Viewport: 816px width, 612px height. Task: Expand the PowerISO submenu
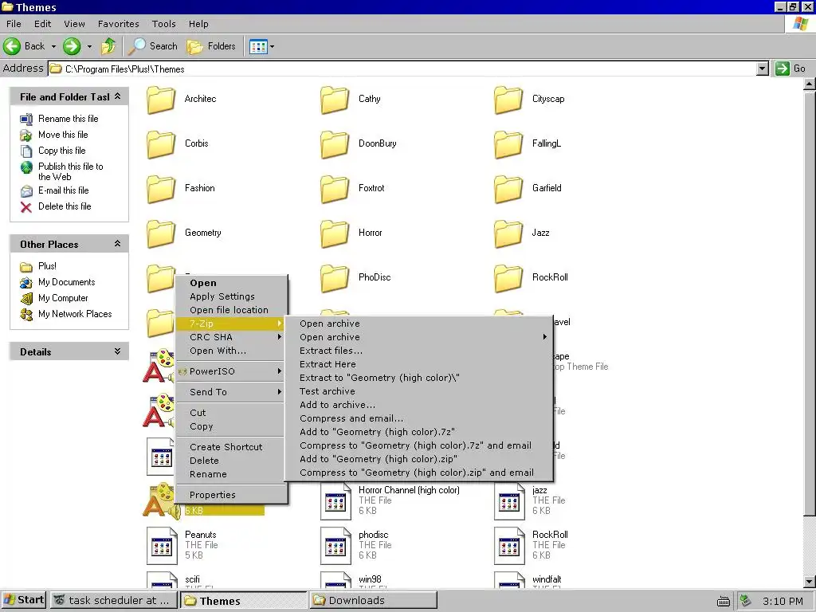point(231,371)
